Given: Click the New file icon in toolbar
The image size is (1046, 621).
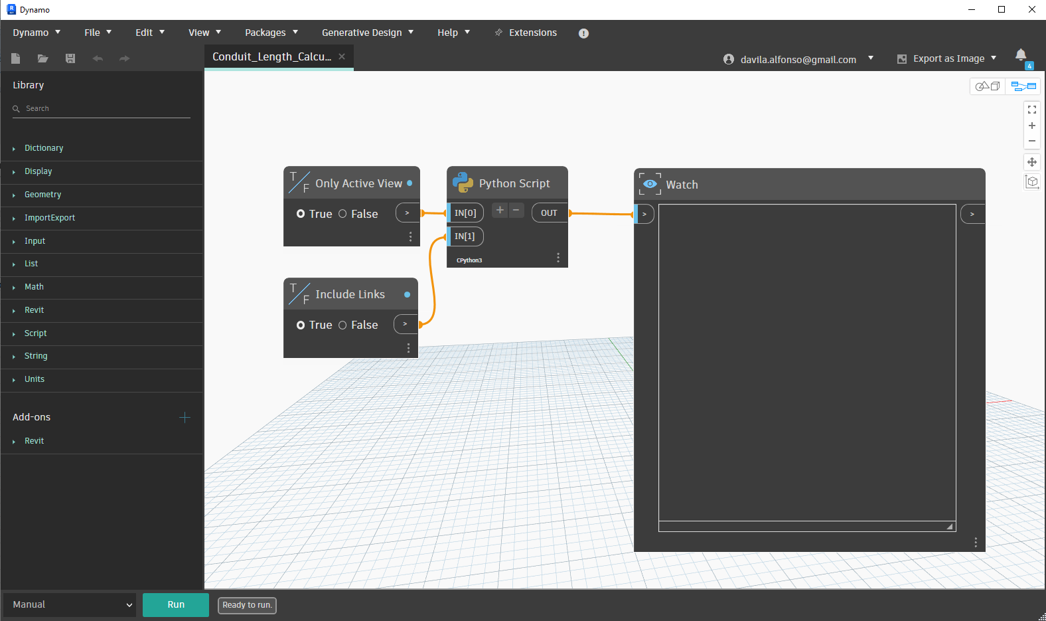Looking at the screenshot, I should (16, 58).
